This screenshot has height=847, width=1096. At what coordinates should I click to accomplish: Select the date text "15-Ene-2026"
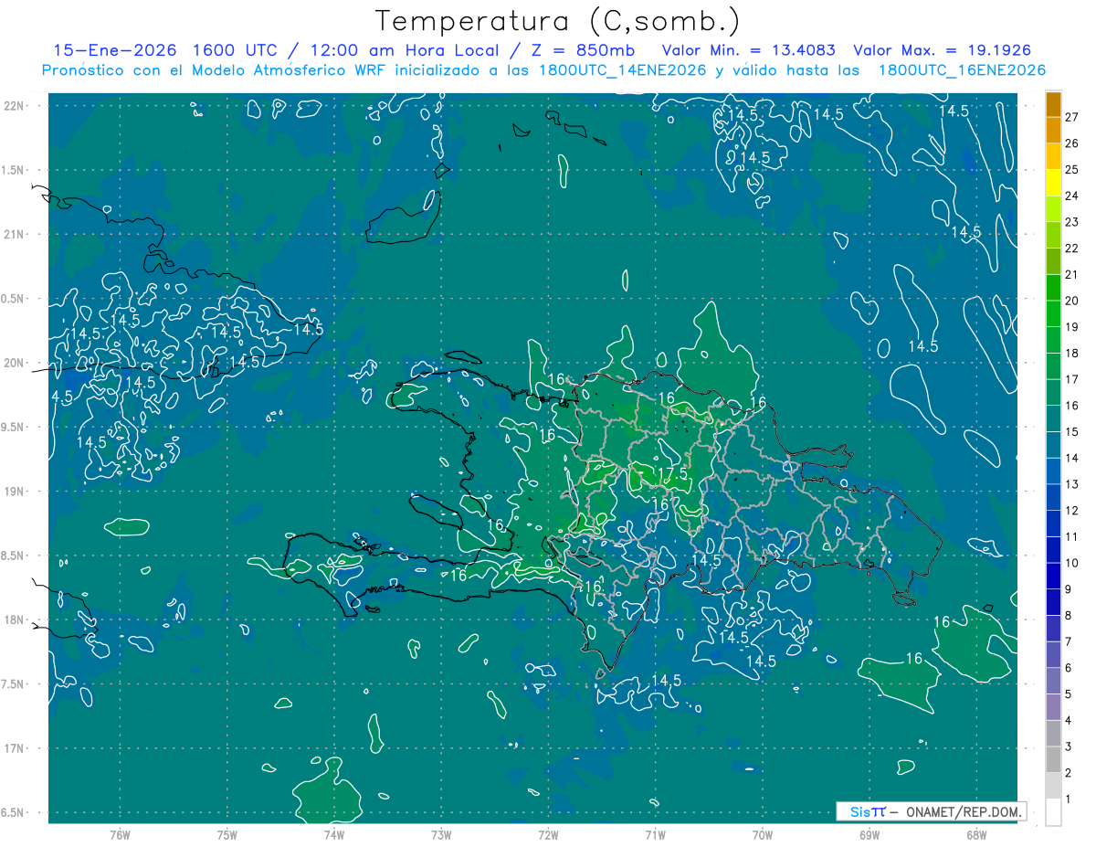coord(114,50)
